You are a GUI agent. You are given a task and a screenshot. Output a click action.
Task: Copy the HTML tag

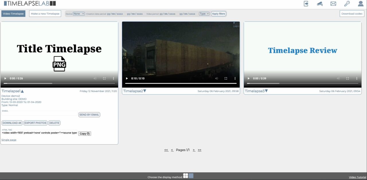[85, 134]
